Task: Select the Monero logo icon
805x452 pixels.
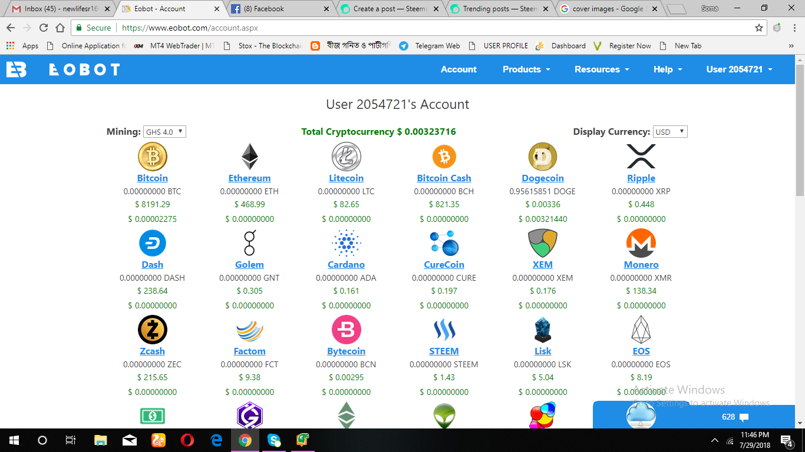Action: click(x=641, y=242)
